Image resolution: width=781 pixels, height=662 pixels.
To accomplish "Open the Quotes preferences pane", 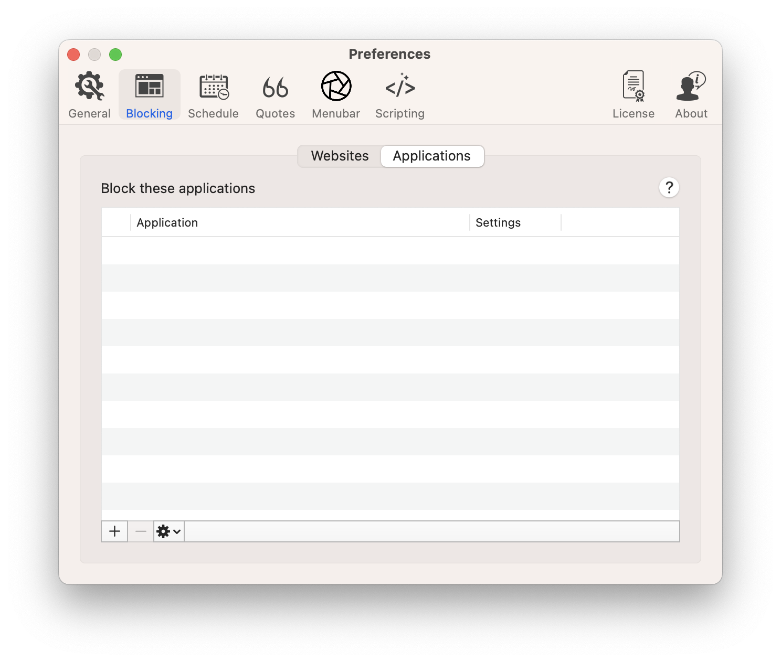I will click(x=276, y=95).
